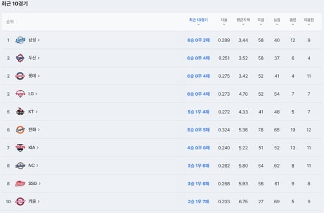Viewport: 324px width, 213px height.
Task: Click 키움's runs scored value 27
Action: tap(261, 202)
